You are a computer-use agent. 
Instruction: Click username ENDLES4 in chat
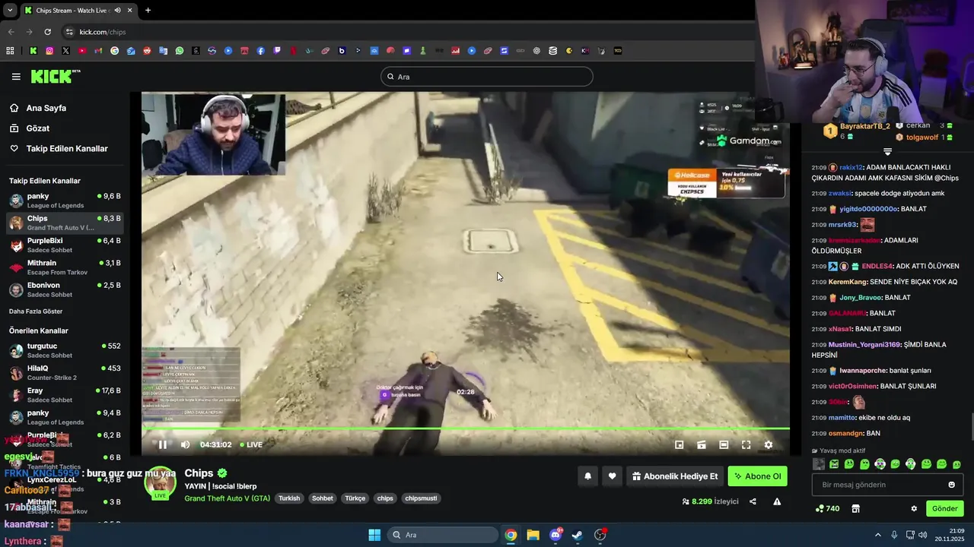(x=877, y=267)
